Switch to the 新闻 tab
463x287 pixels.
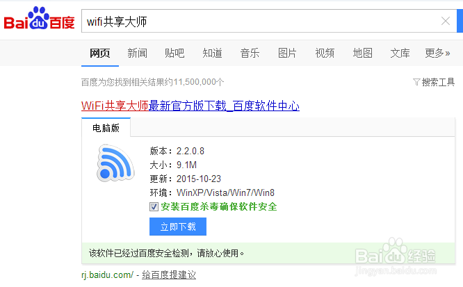click(138, 53)
